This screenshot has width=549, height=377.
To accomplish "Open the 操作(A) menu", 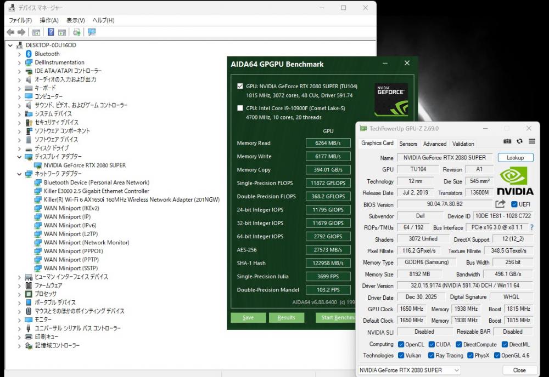I will coord(49,20).
